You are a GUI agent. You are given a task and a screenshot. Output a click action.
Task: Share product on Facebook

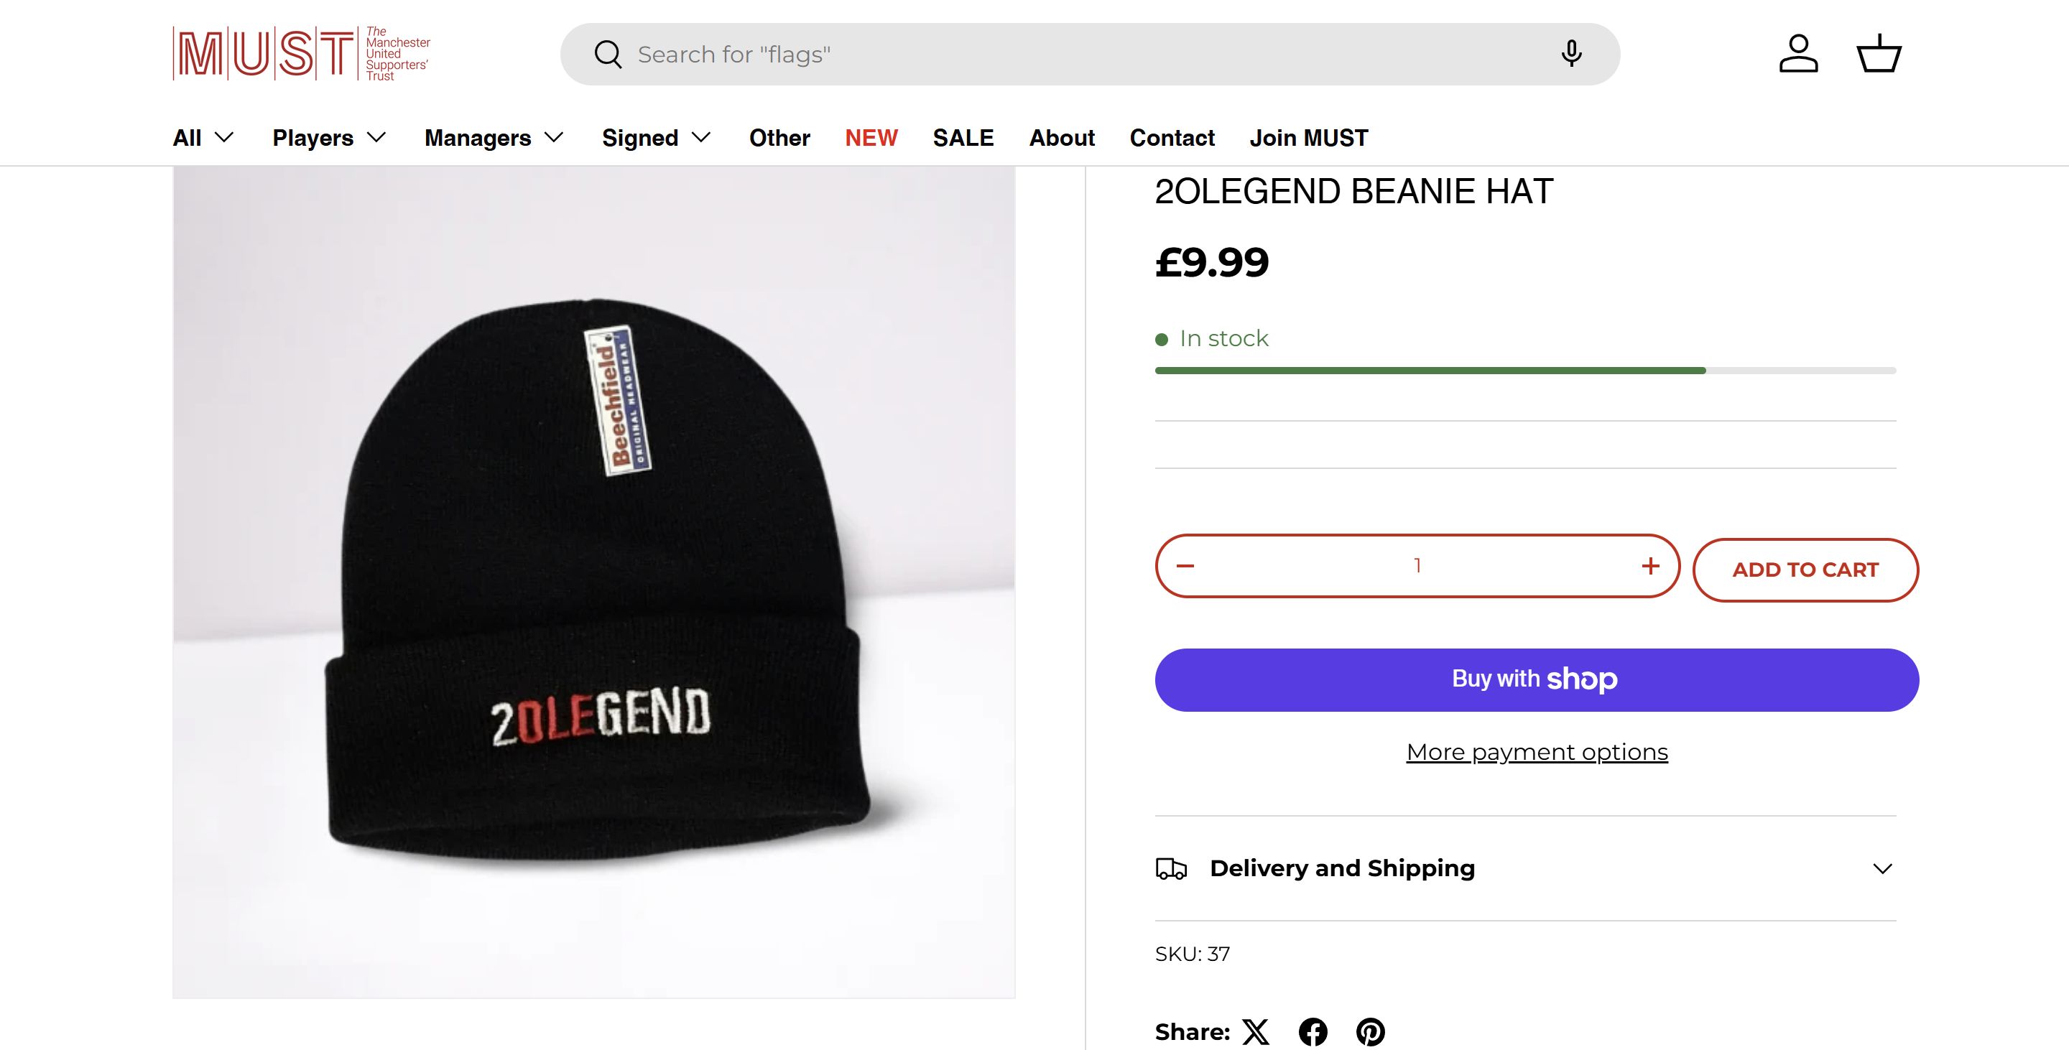pyautogui.click(x=1313, y=1031)
